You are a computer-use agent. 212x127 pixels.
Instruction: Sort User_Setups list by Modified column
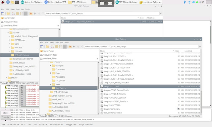coord(192,51)
